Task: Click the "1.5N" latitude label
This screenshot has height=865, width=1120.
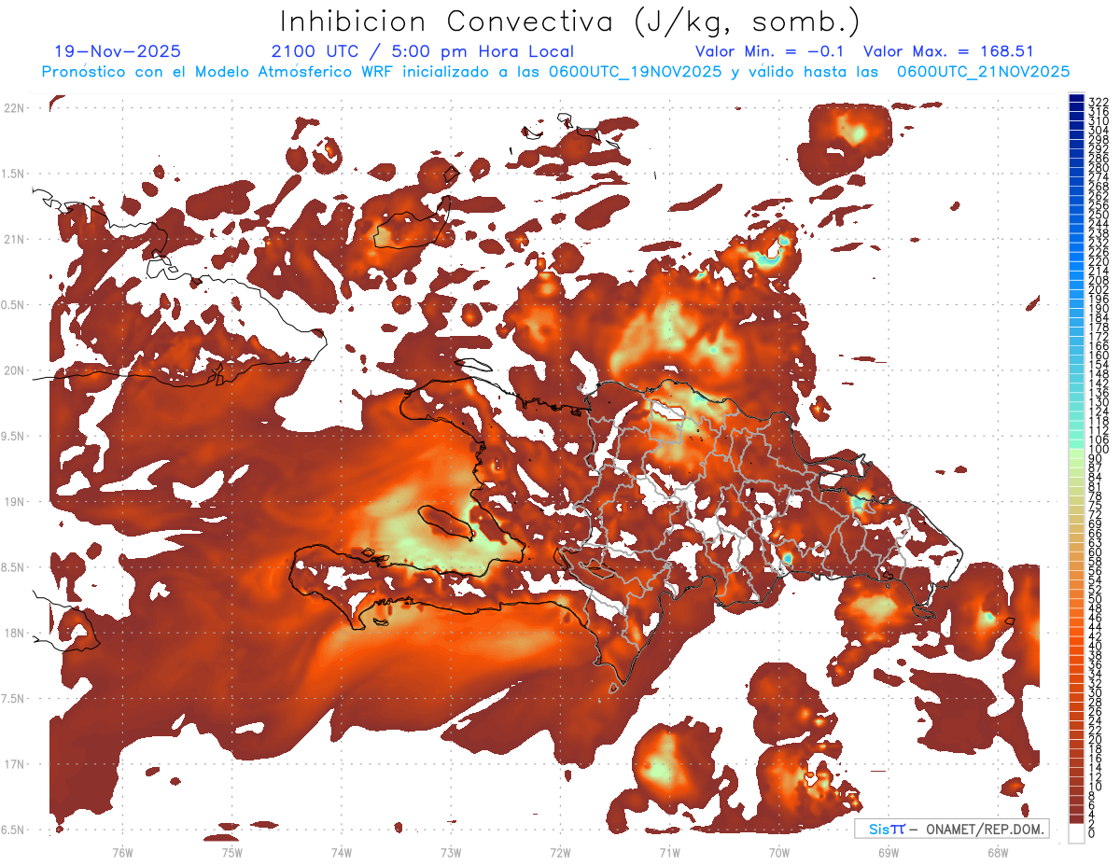Action: (14, 174)
